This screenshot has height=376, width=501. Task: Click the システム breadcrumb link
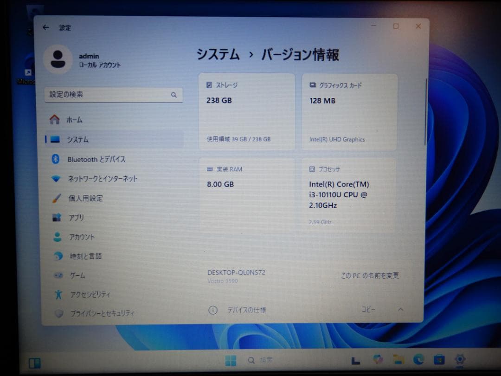click(x=218, y=54)
